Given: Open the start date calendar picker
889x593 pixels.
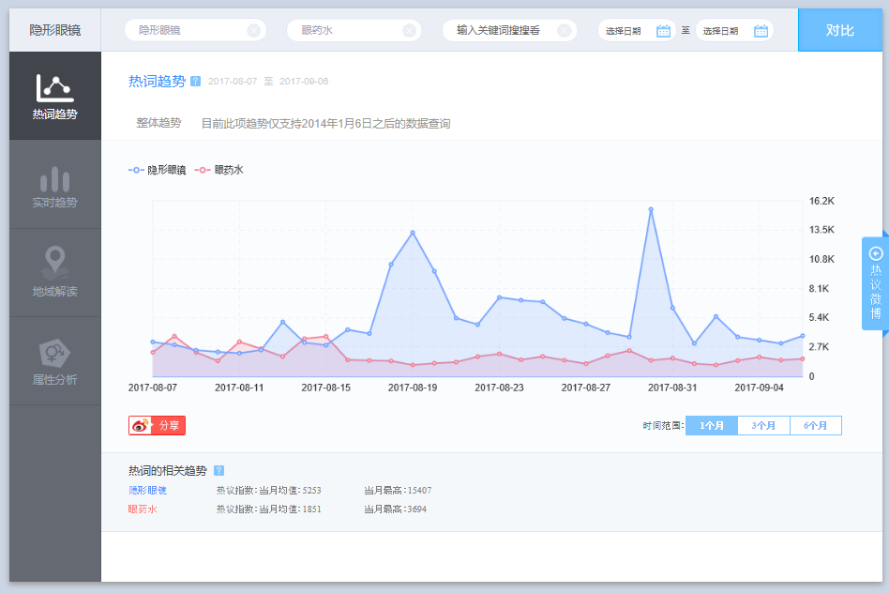Looking at the screenshot, I should (x=663, y=31).
